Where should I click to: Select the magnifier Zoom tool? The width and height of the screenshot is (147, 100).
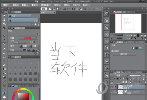pos(4,16)
